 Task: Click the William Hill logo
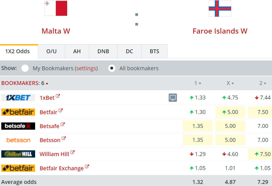click(18, 154)
